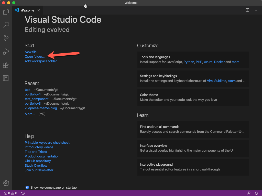Click the Visual Studio Code heading
This screenshot has width=262, height=196.
pos(63,20)
